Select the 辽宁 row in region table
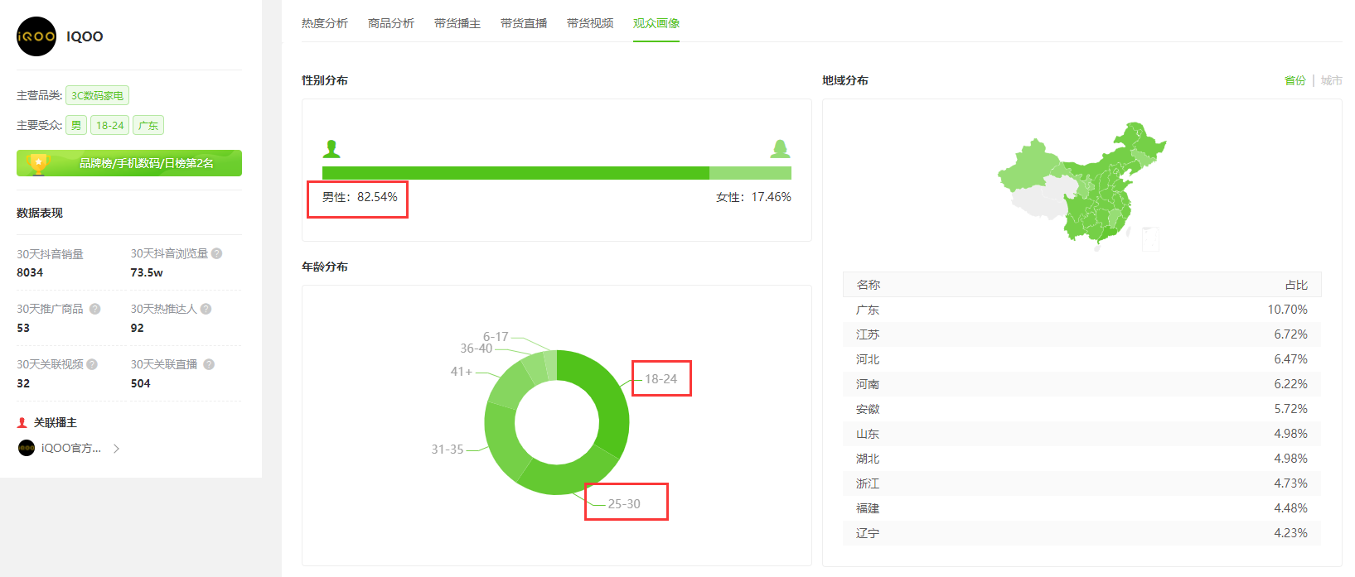 click(1082, 533)
